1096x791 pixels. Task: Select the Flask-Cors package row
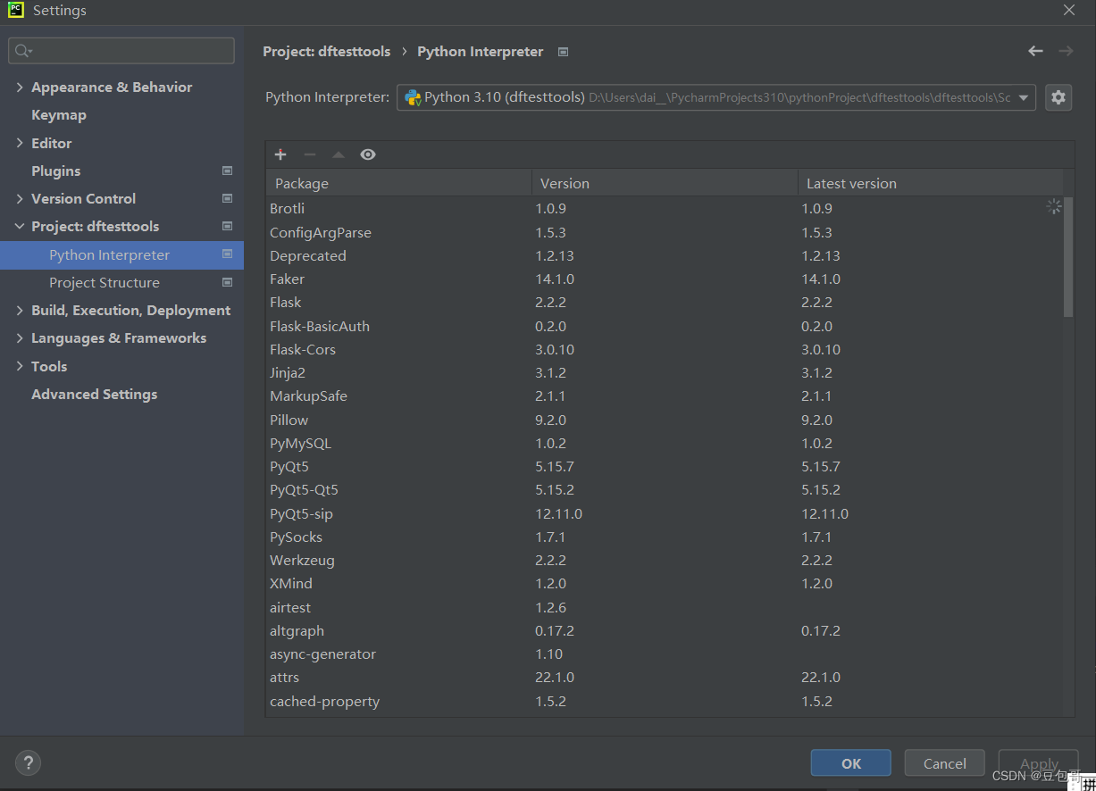665,349
